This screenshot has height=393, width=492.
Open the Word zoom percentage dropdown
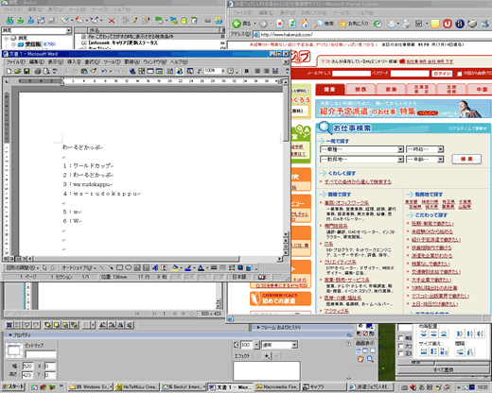tap(223, 71)
